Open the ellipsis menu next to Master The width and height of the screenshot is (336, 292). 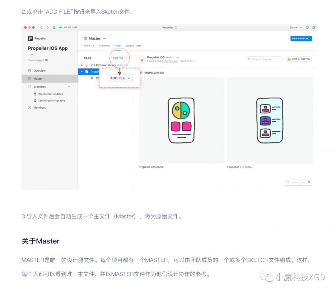[104, 39]
